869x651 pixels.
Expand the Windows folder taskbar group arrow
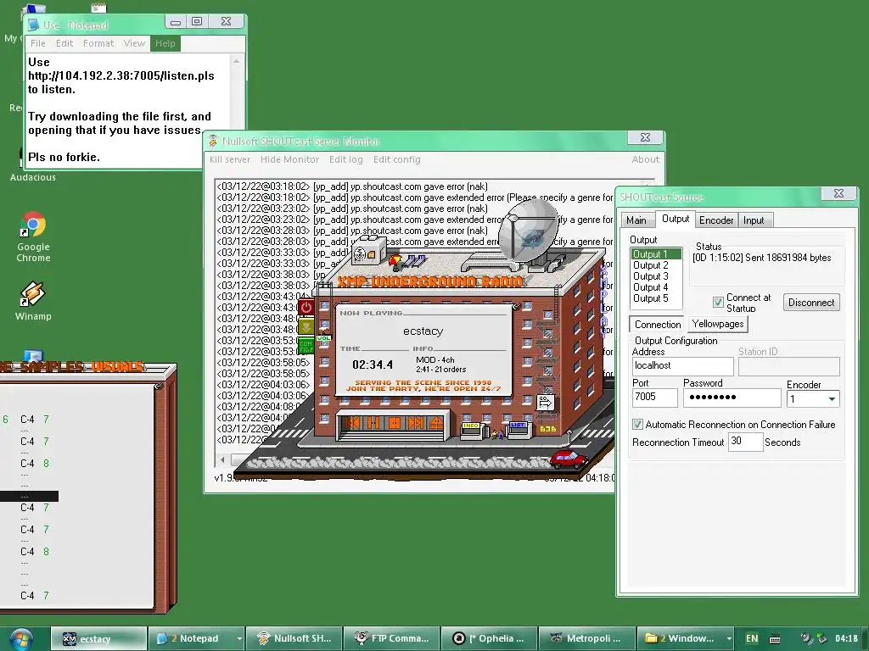click(729, 638)
